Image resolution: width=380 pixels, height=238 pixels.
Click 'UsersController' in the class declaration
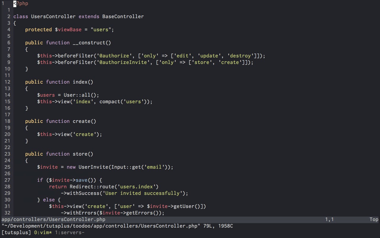[x=53, y=17]
